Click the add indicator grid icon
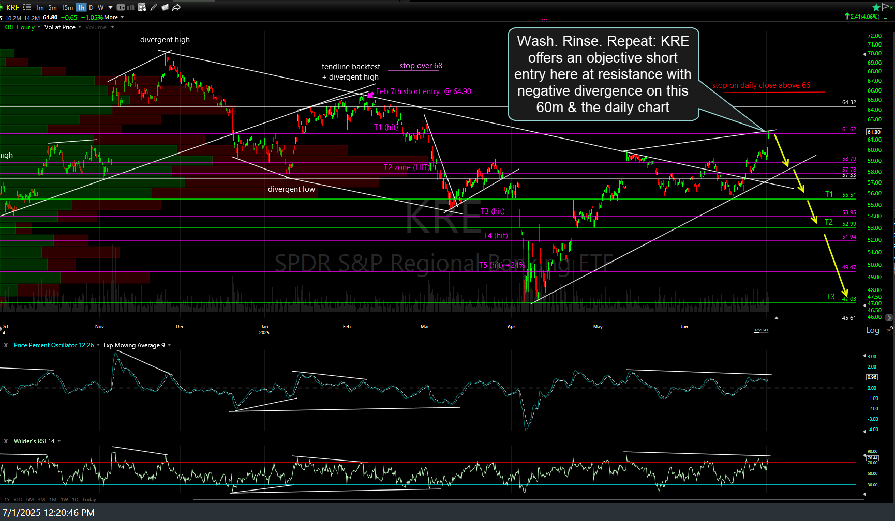Viewport: 895px width, 521px height. (x=142, y=7)
